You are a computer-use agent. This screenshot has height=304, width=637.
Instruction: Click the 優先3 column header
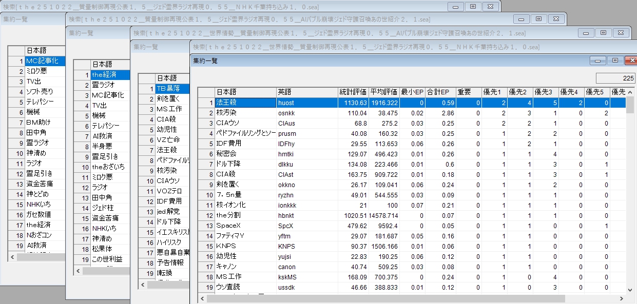tap(545, 92)
